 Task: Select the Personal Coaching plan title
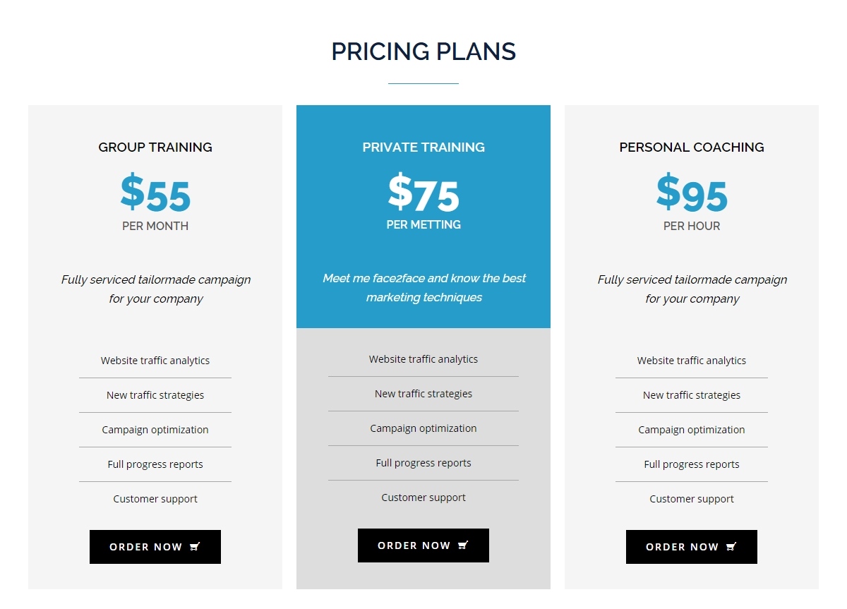(x=692, y=147)
